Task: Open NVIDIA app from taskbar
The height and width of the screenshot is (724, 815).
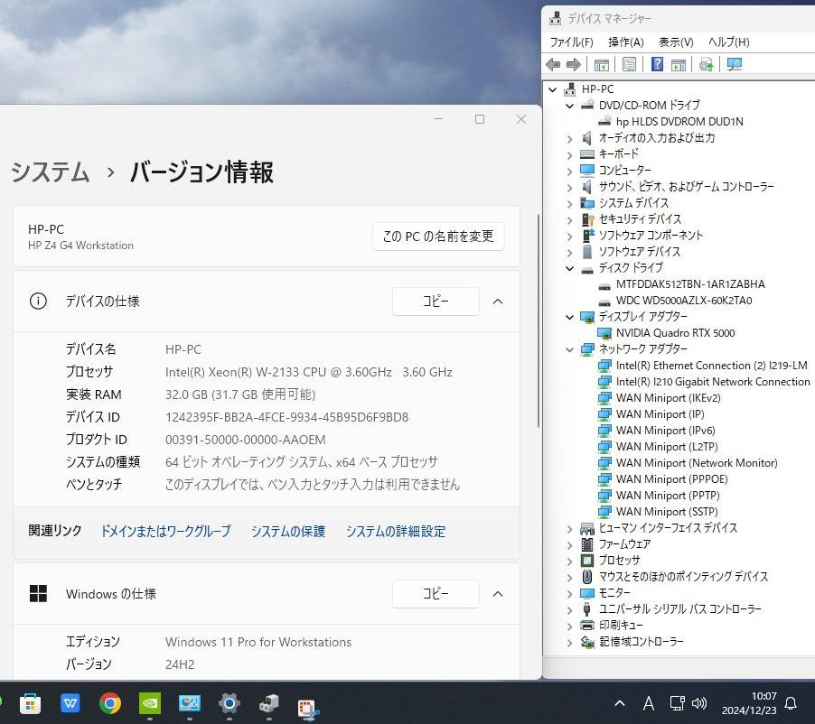Action: [x=150, y=704]
